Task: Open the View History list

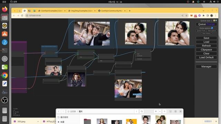Action: tap(206, 33)
